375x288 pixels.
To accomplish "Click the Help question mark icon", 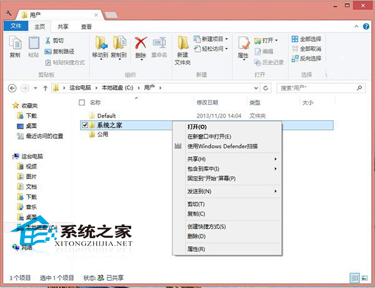I will pyautogui.click(x=366, y=26).
